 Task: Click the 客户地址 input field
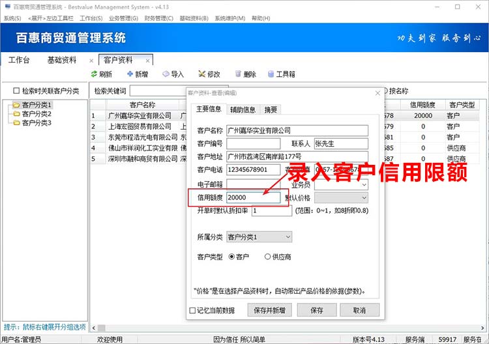[297, 156]
